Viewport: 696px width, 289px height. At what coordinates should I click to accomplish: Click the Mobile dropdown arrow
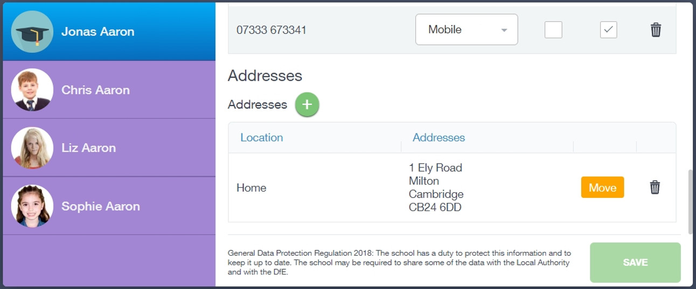[504, 30]
